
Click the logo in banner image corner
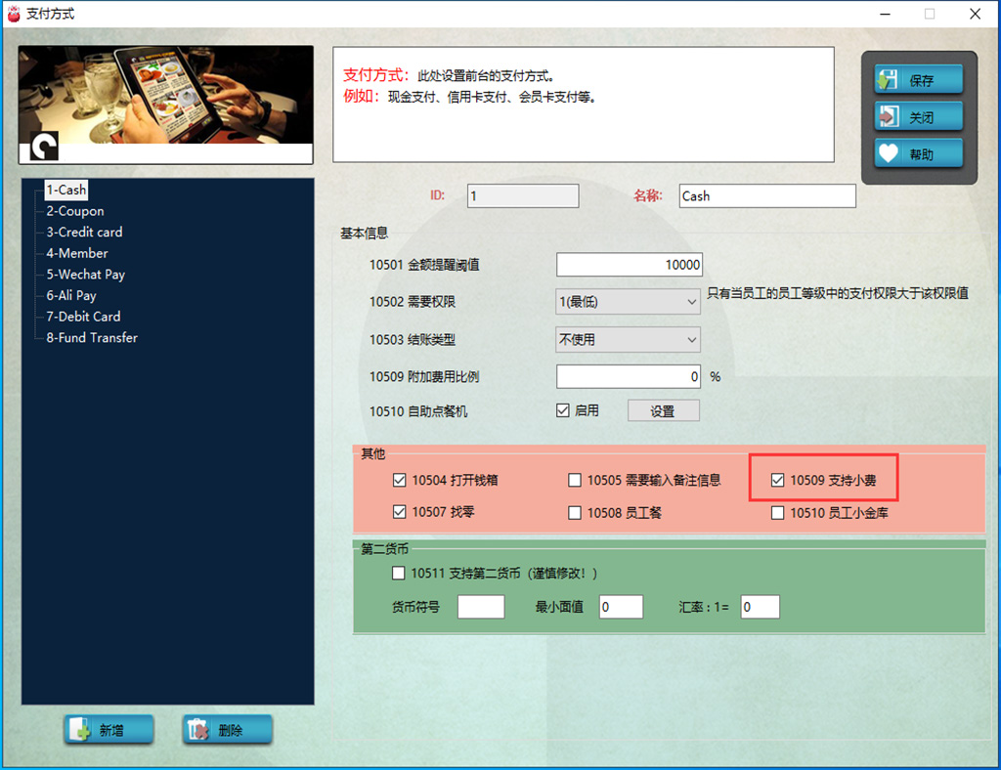pyautogui.click(x=44, y=147)
